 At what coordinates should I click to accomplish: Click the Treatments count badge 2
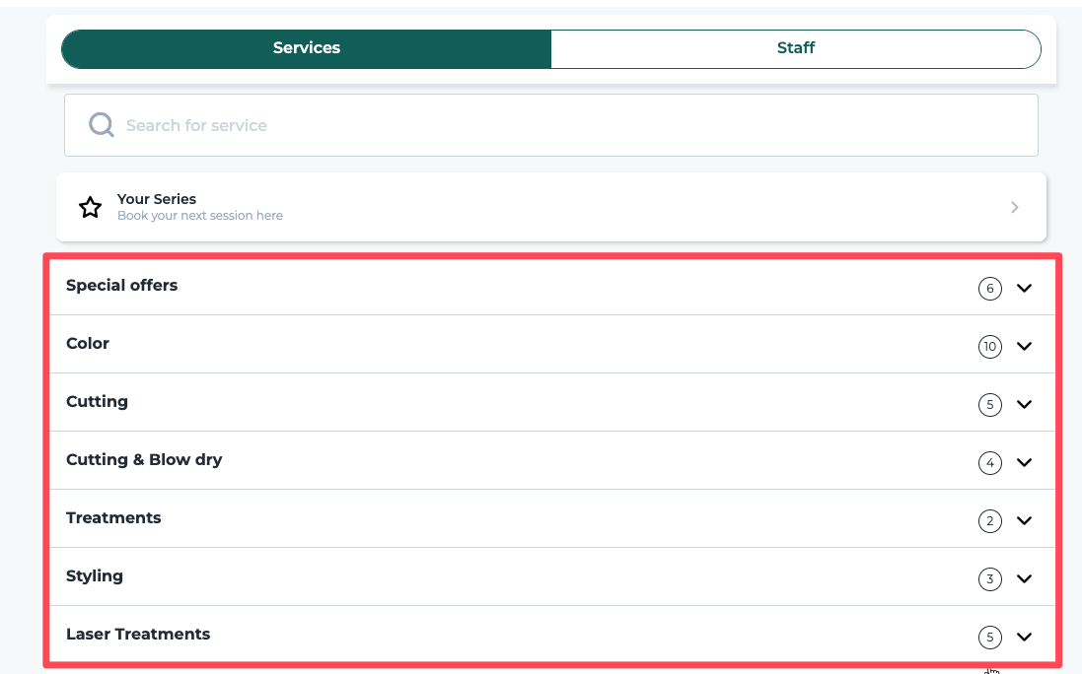[989, 520]
